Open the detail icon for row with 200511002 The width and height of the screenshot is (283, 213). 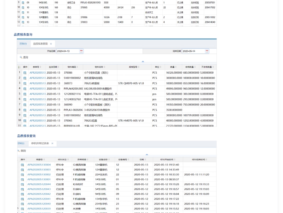[23, 17]
